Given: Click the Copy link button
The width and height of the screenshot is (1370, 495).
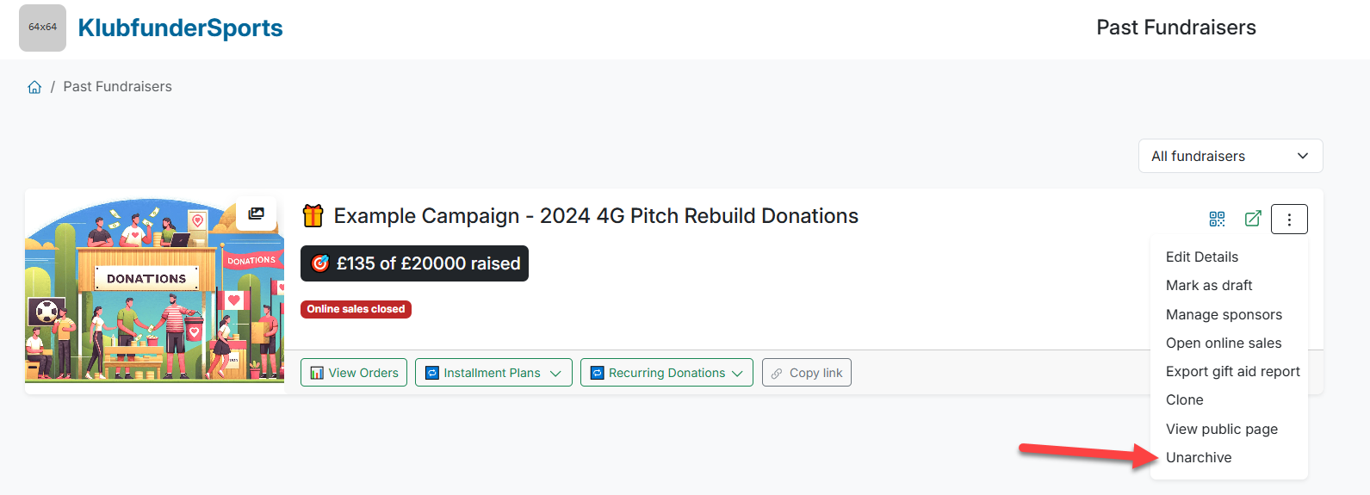Looking at the screenshot, I should click(806, 373).
